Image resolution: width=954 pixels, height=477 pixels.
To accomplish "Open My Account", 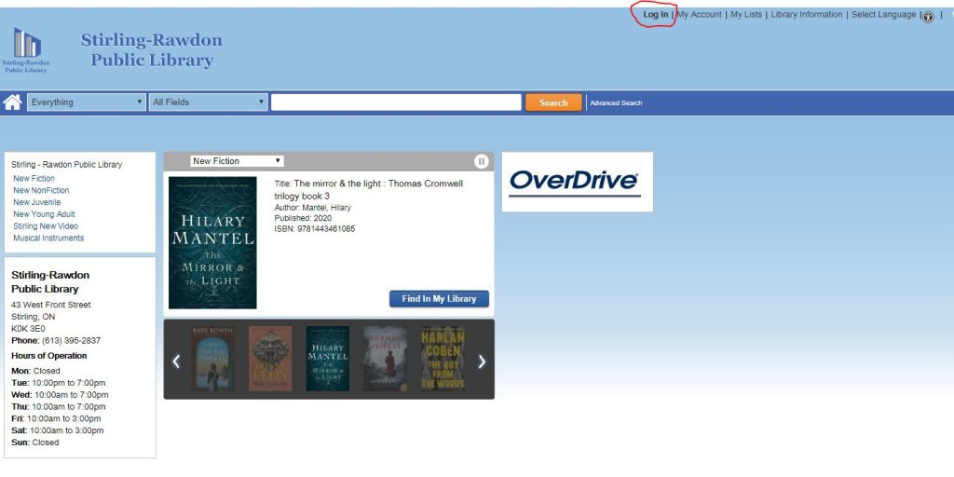I will coord(699,15).
